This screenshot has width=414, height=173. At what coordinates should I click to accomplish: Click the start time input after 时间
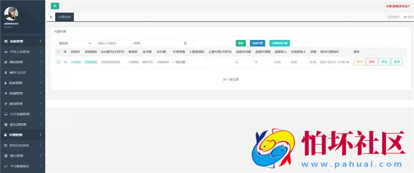coord(161,43)
